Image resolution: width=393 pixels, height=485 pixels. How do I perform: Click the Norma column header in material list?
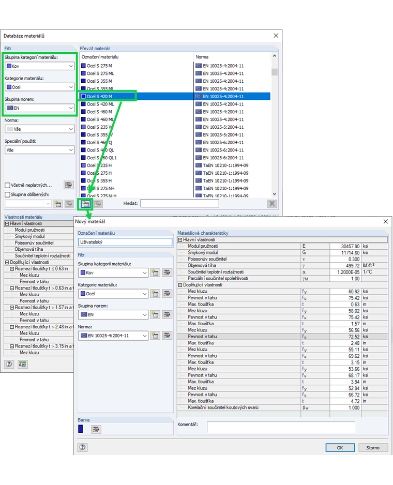point(232,57)
